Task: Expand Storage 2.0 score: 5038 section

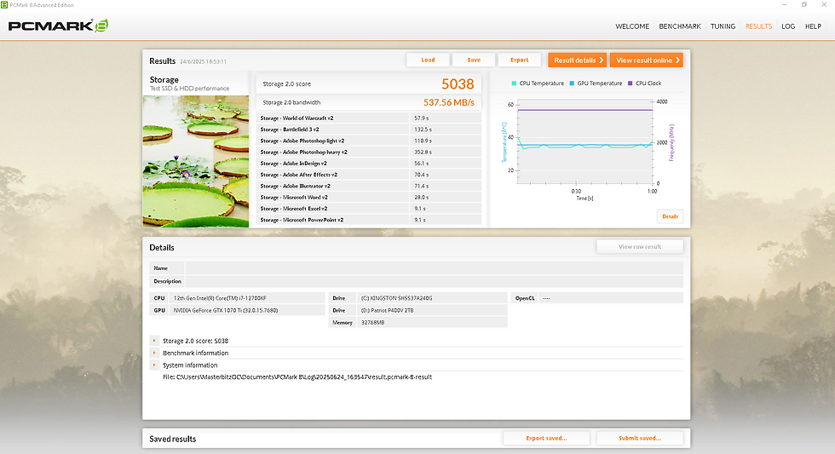Action: tap(154, 341)
